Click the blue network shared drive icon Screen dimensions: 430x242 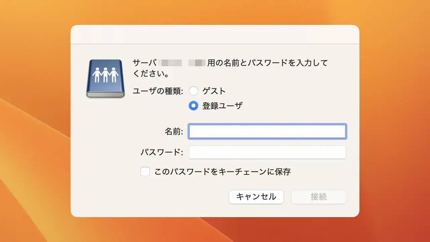(105, 77)
